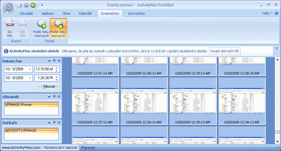The image size is (281, 151).
Task: Open Uživatelé panel dropdown menu
Action: pos(49,97)
